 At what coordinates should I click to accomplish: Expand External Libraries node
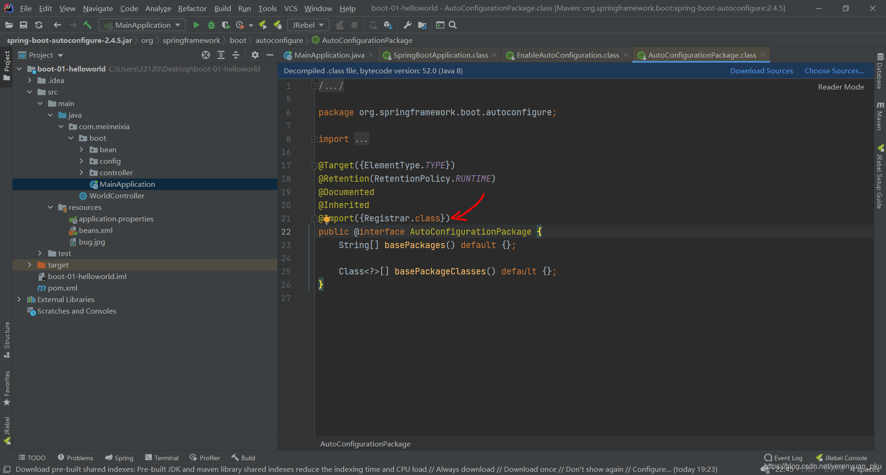coord(19,299)
